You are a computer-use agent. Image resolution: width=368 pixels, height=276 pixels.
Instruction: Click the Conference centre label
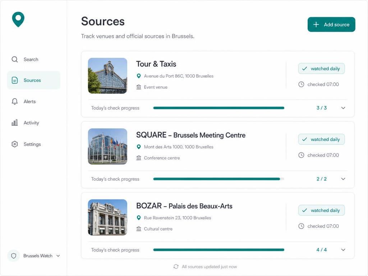162,158
